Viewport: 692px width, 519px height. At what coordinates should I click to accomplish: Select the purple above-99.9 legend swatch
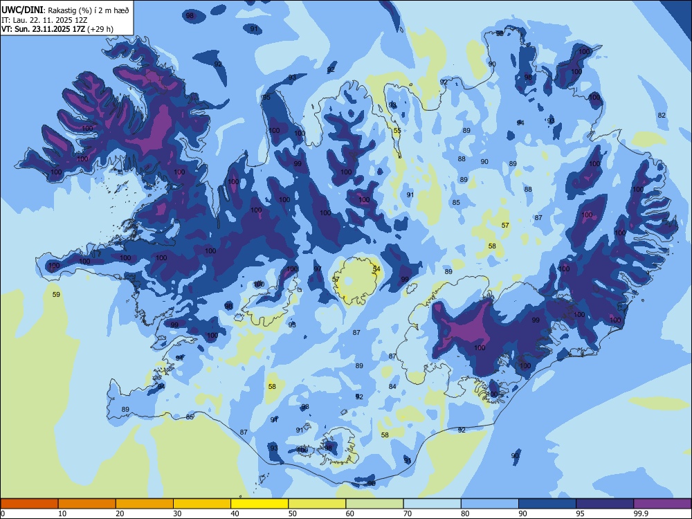(x=662, y=504)
